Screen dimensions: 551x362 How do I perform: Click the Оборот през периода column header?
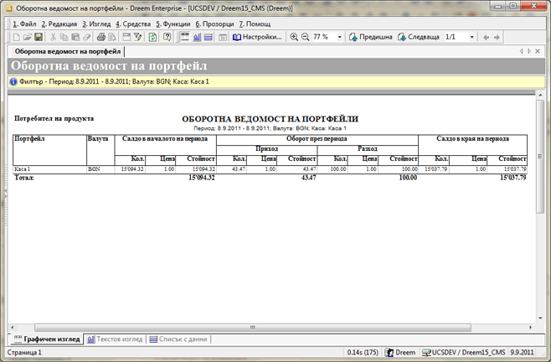[317, 138]
